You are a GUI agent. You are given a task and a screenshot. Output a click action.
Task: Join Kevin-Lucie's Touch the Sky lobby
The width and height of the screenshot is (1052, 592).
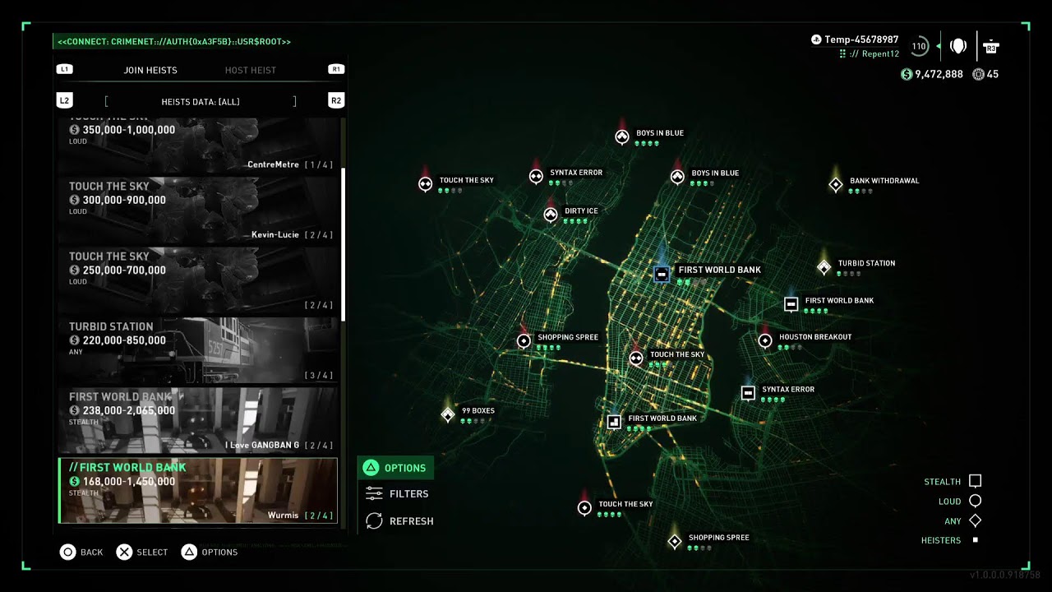[198, 210]
